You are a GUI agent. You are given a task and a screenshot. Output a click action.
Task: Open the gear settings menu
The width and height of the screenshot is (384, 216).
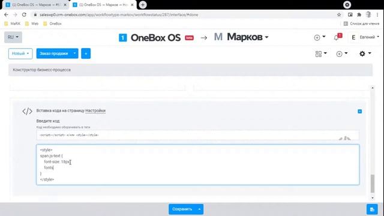point(365,53)
